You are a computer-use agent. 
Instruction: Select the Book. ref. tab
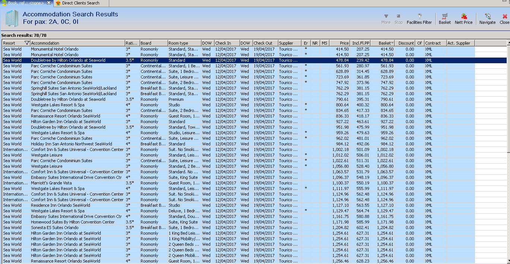click(26, 3)
